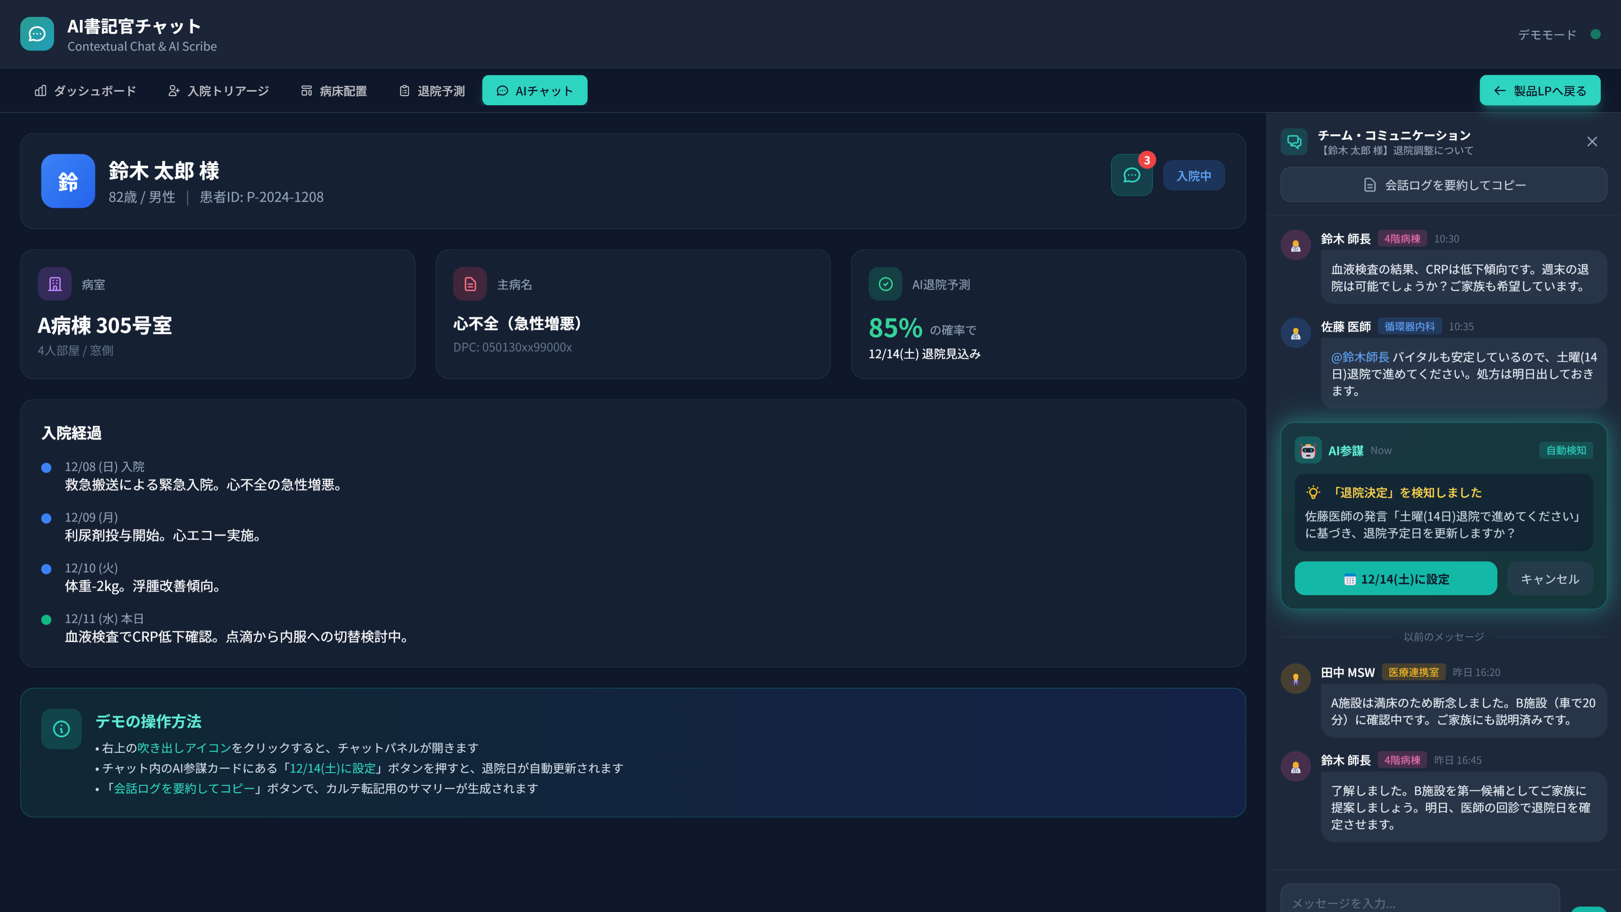Click the chat bubble icon with 3 badge
Screen dimensions: 1621x912
1131,175
